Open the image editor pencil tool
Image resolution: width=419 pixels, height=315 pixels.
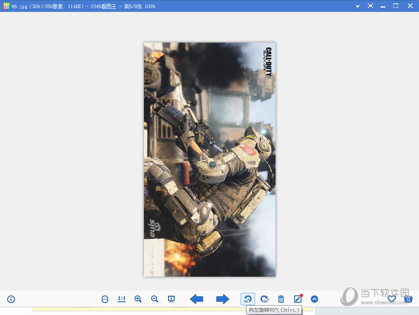pyautogui.click(x=298, y=299)
